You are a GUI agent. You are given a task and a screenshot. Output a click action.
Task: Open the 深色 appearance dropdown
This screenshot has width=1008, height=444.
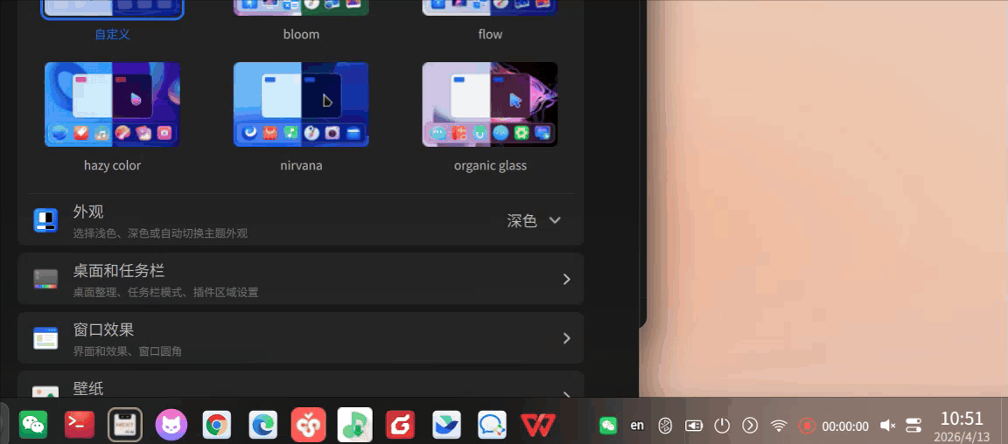534,220
